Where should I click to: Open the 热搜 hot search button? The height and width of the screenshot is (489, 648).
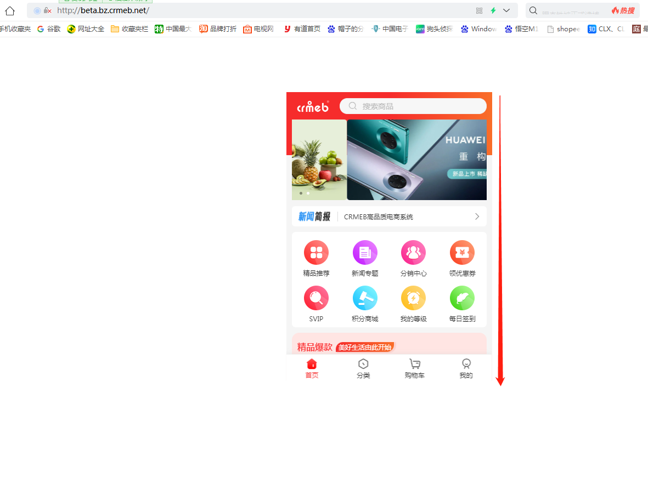tap(623, 10)
